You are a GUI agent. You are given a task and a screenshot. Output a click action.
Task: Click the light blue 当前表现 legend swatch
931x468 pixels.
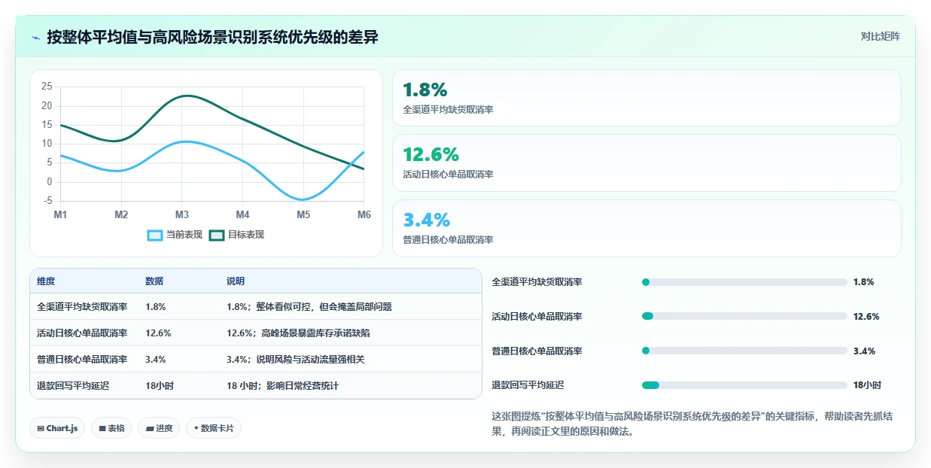coord(155,235)
